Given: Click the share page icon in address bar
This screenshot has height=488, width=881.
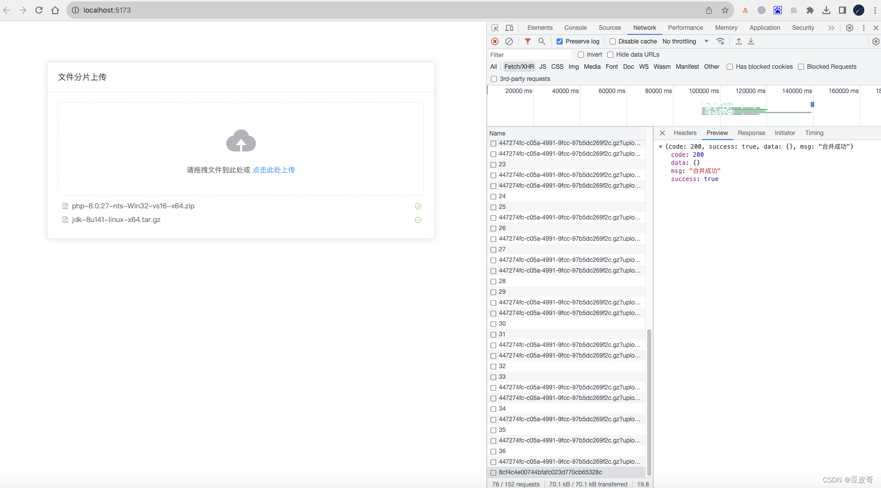Looking at the screenshot, I should coord(709,10).
